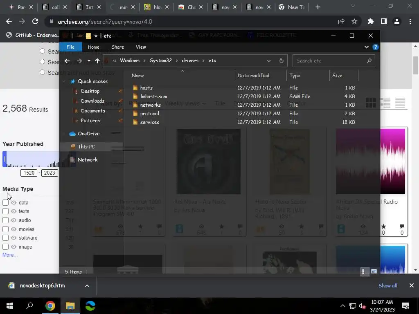Open the Share ribbon tab
The image size is (419, 314).
click(117, 47)
